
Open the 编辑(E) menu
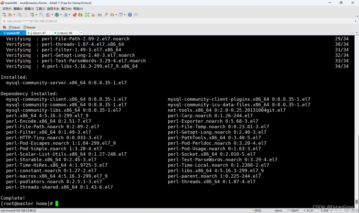point(18,9)
